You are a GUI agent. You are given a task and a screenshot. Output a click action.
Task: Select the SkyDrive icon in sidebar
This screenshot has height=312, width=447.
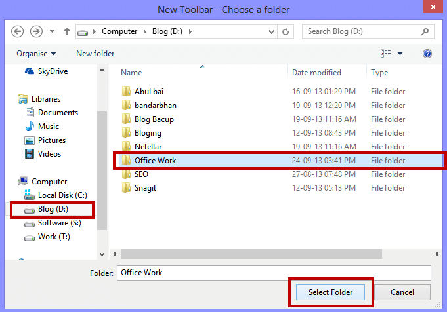tap(30, 71)
